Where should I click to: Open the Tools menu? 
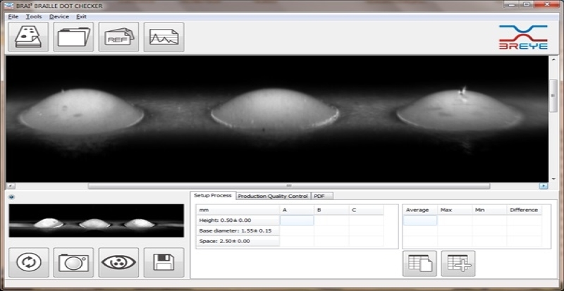(34, 16)
